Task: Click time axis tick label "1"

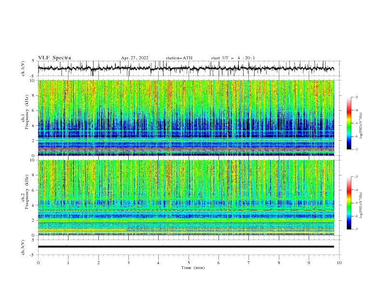Action: [68, 263]
